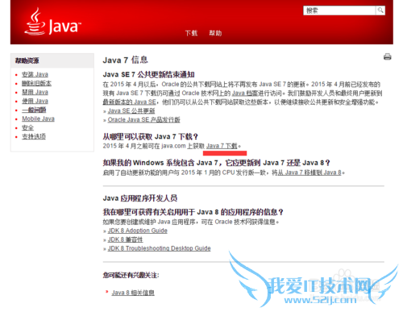Click the search magnifier icon
Image resolution: width=403 pixels, height=312 pixels.
click(380, 10)
